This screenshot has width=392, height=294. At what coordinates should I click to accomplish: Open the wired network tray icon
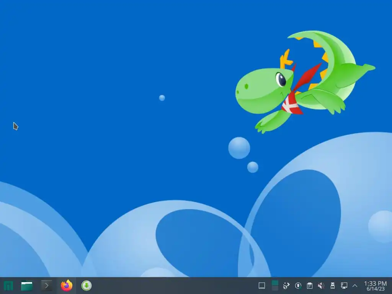click(344, 286)
